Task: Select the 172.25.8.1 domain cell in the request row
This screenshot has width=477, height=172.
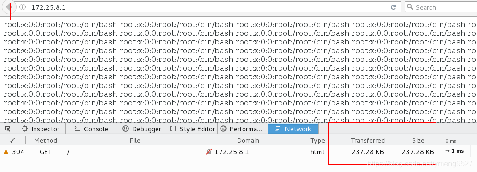Action: [x=232, y=152]
